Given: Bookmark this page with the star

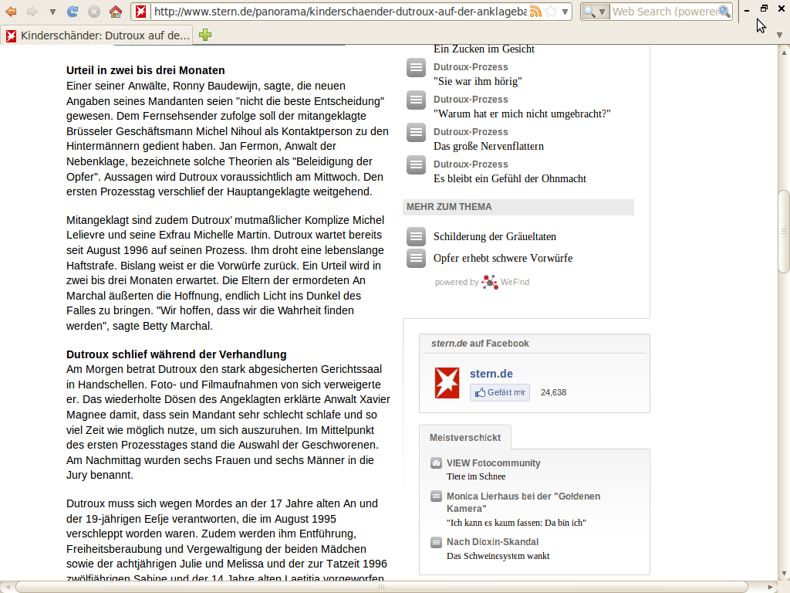Looking at the screenshot, I should [x=551, y=11].
